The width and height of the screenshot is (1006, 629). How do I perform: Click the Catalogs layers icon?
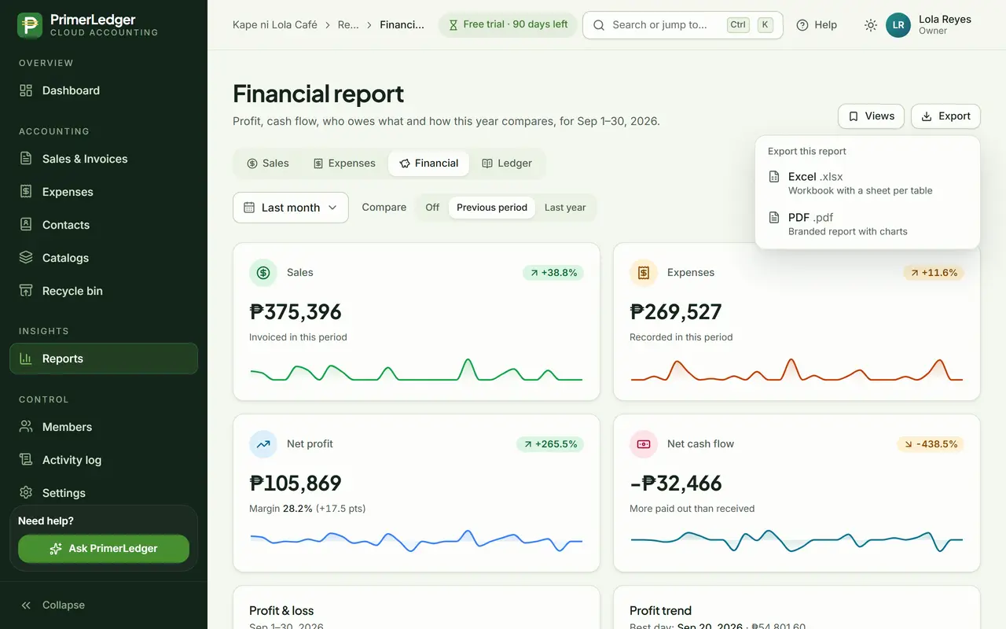click(x=26, y=258)
